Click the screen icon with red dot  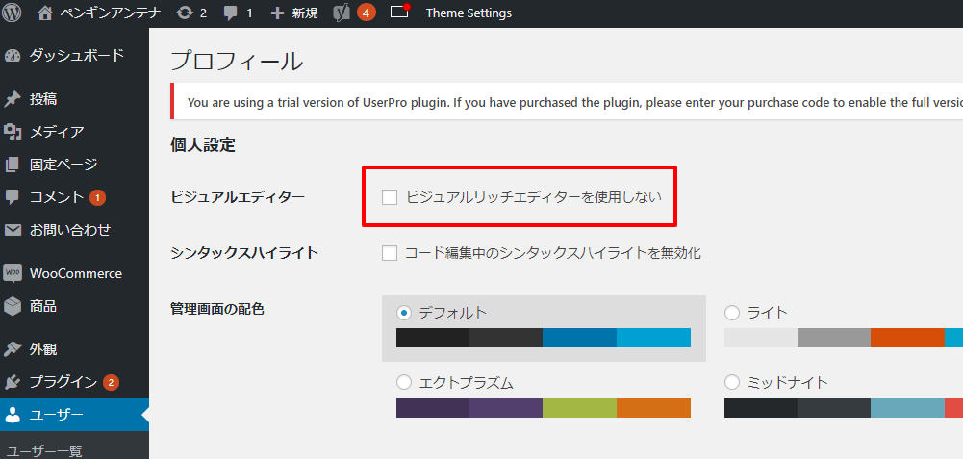click(x=399, y=13)
